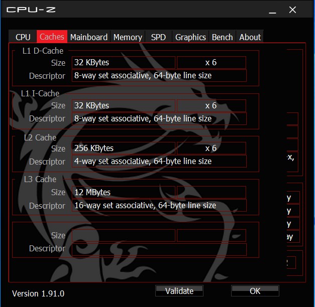Select the Caches tab

click(52, 37)
